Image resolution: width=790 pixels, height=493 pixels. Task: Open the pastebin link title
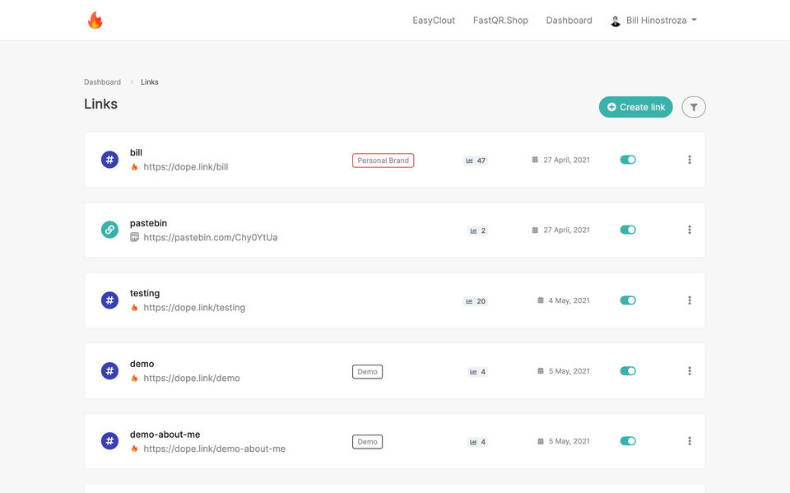[148, 223]
